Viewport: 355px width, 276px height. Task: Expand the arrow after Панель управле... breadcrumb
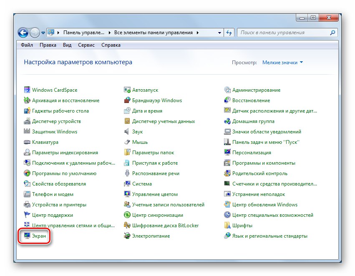110,33
